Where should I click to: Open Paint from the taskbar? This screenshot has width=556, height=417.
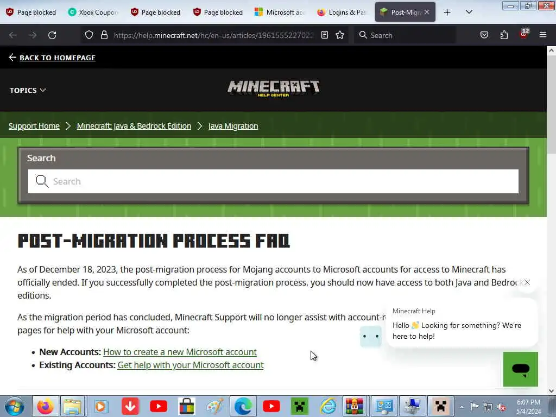pos(215,406)
